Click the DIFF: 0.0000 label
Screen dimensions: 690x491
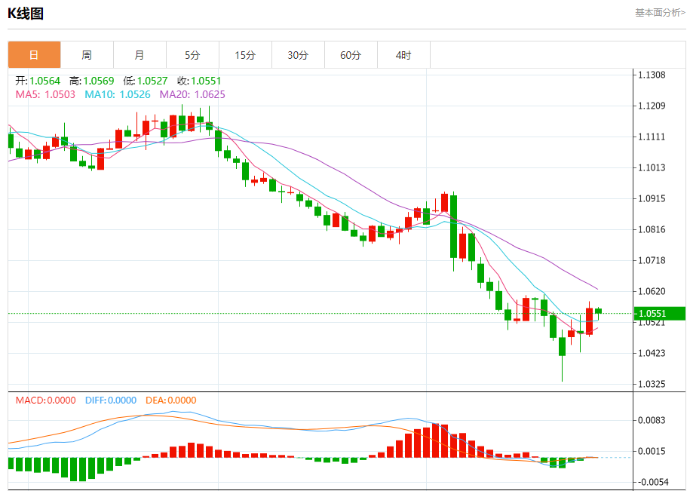(110, 400)
